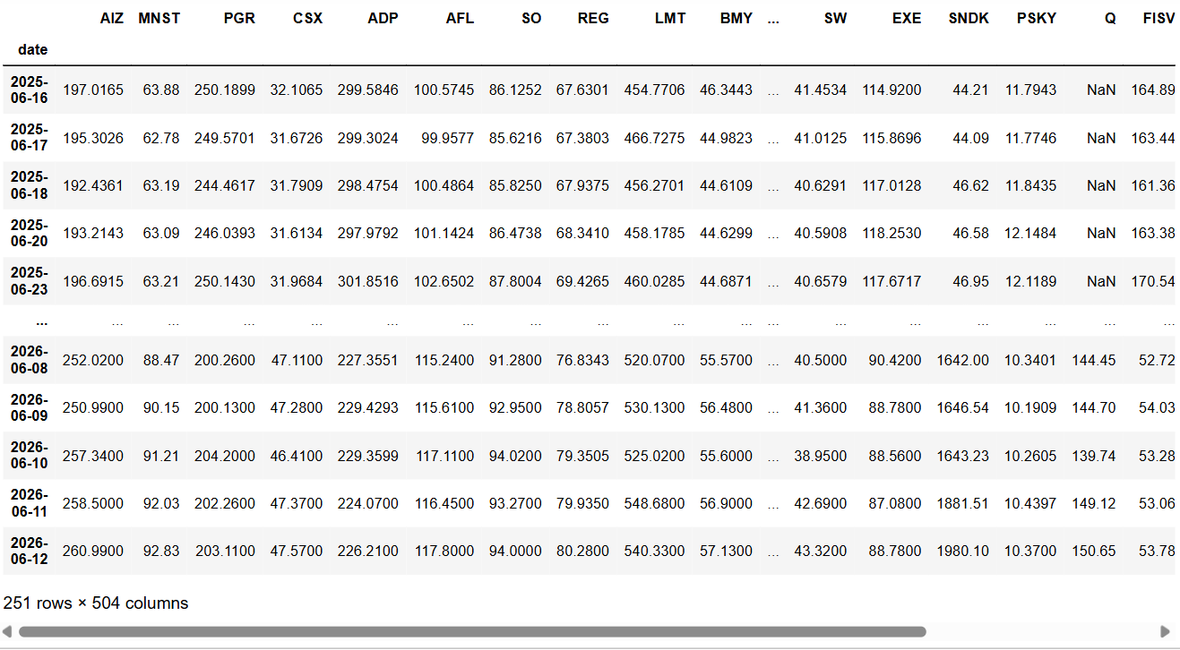Image resolution: width=1180 pixels, height=650 pixels.
Task: Click CSX value 47.3700
Action: [x=297, y=503]
